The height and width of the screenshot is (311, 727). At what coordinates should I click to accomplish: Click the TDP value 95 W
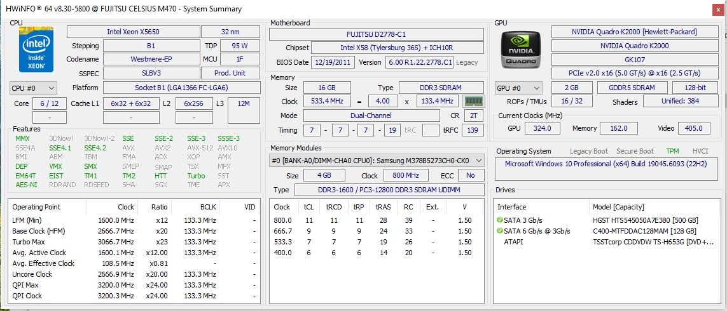[x=240, y=46]
